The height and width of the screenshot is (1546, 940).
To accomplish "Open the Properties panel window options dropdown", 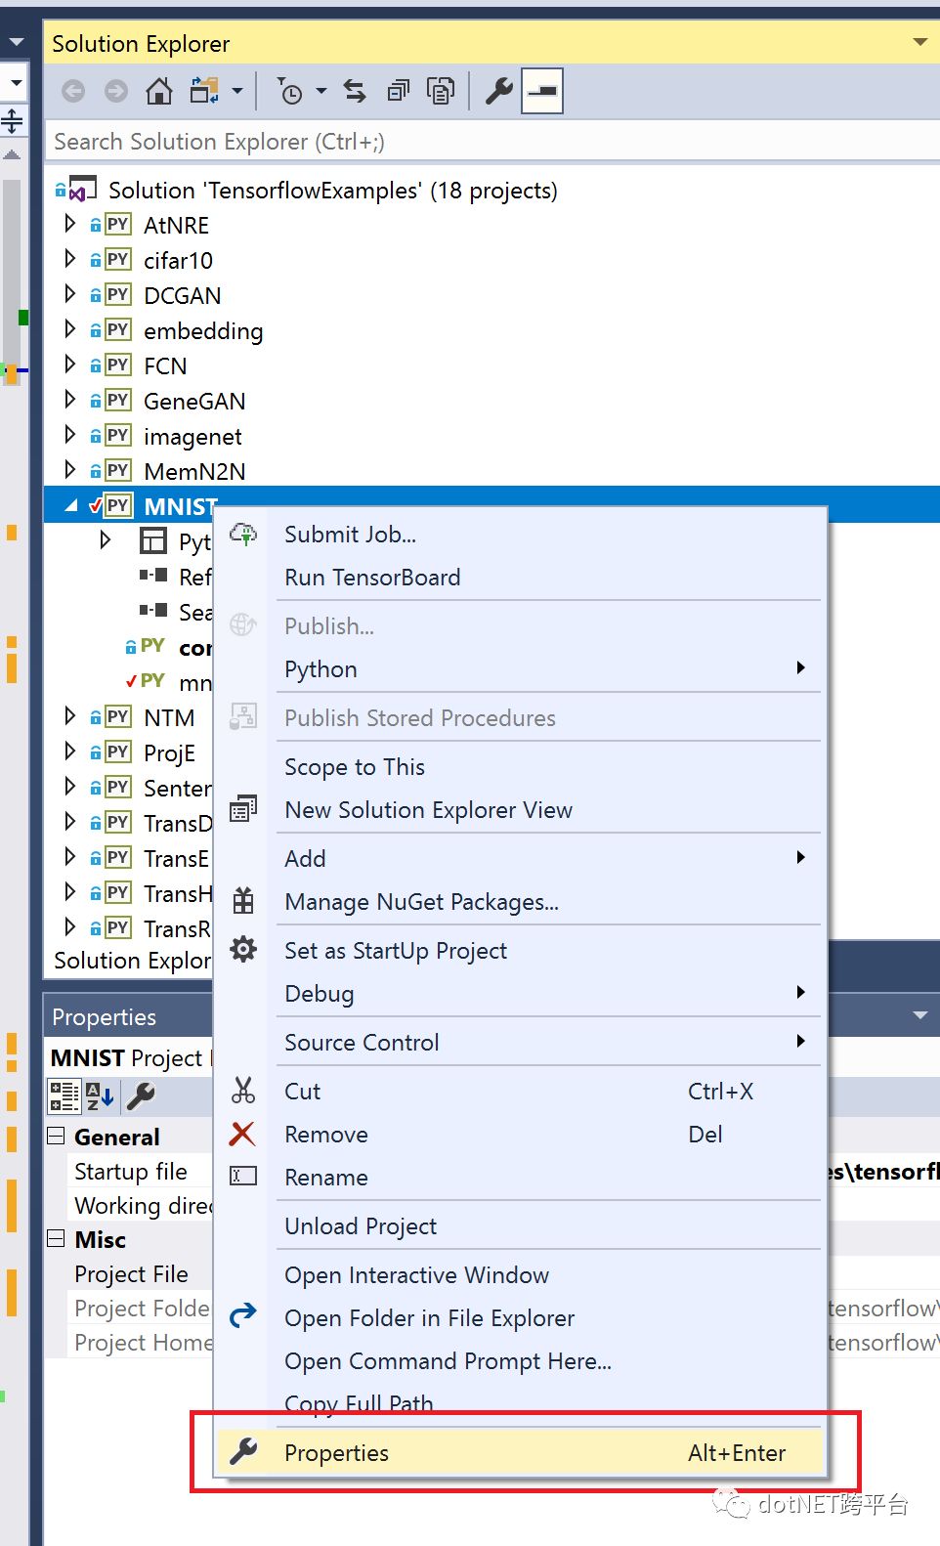I will click(x=919, y=1016).
